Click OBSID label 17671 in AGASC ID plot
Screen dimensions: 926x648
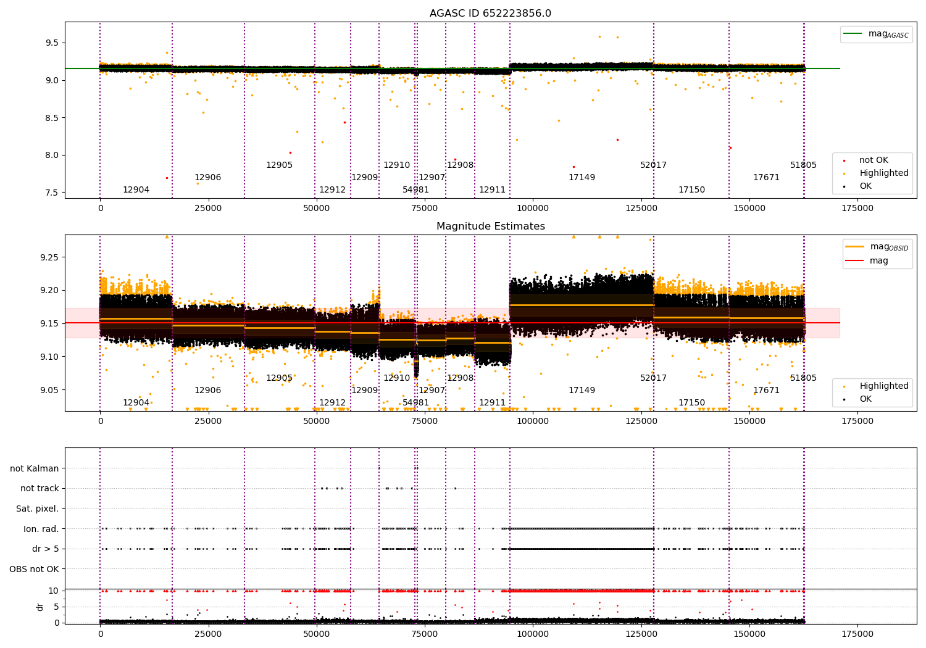766,178
